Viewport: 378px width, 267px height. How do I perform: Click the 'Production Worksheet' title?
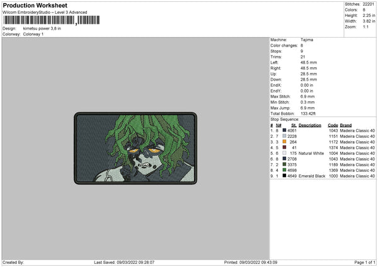pos(35,5)
